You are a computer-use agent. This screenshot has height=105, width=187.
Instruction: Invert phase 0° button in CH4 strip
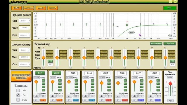[86, 100]
